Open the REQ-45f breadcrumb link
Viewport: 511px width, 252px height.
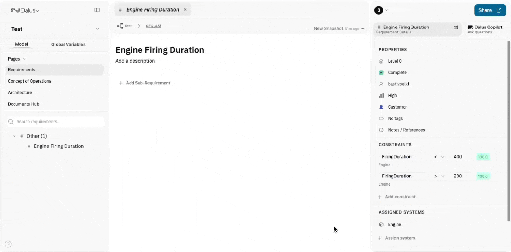[x=154, y=26]
